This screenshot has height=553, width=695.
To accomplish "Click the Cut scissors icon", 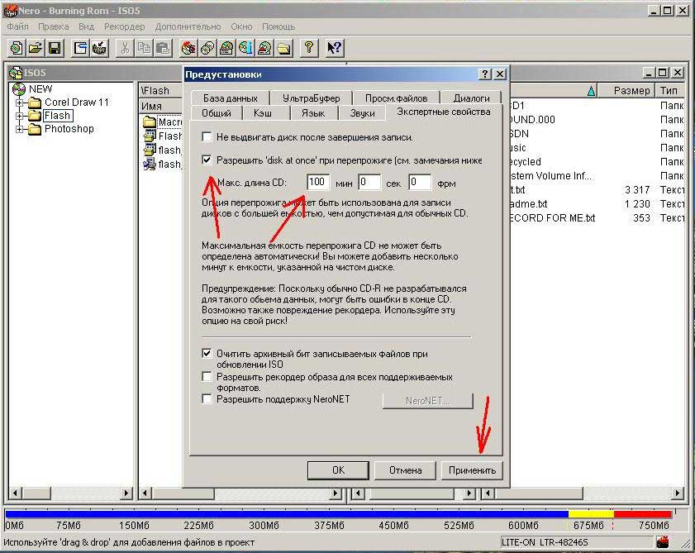I will pos(125,47).
